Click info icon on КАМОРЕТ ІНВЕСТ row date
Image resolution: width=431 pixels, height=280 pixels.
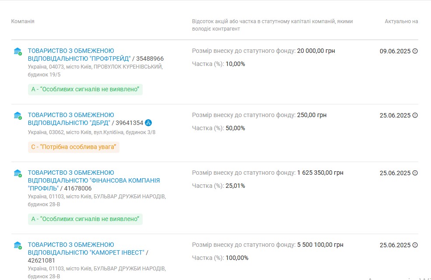pyautogui.click(x=415, y=245)
